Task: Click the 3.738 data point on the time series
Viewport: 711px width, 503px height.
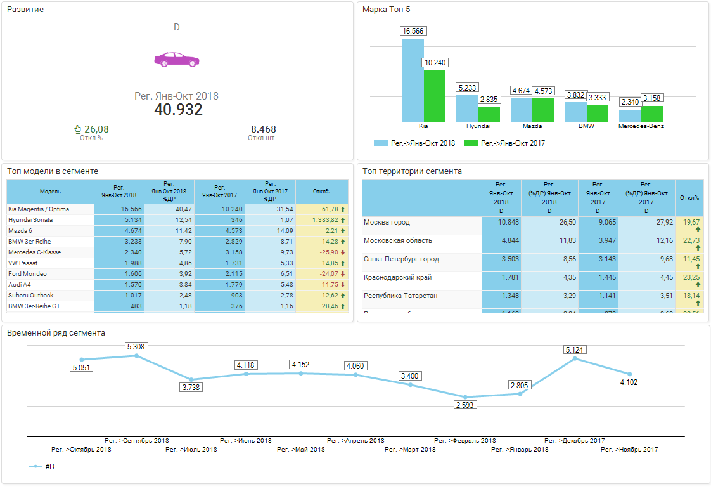Action: [x=191, y=379]
